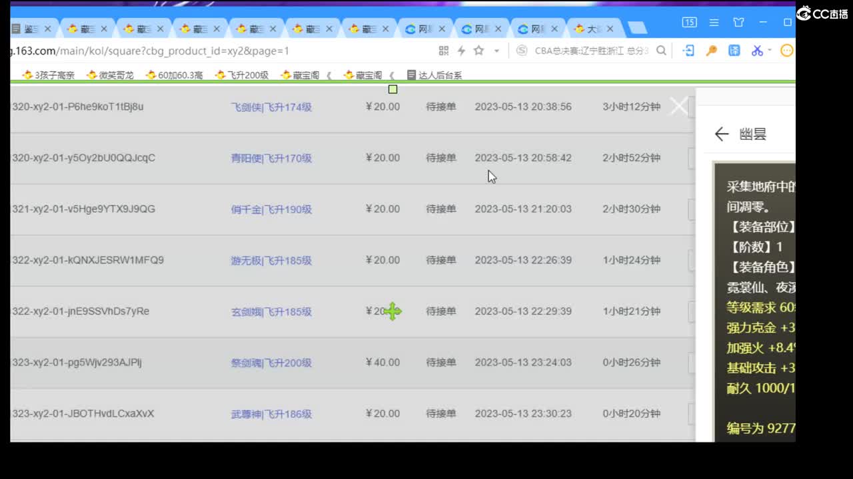Open link 俏千金|飞升190级
The width and height of the screenshot is (853, 479).
pyautogui.click(x=271, y=210)
